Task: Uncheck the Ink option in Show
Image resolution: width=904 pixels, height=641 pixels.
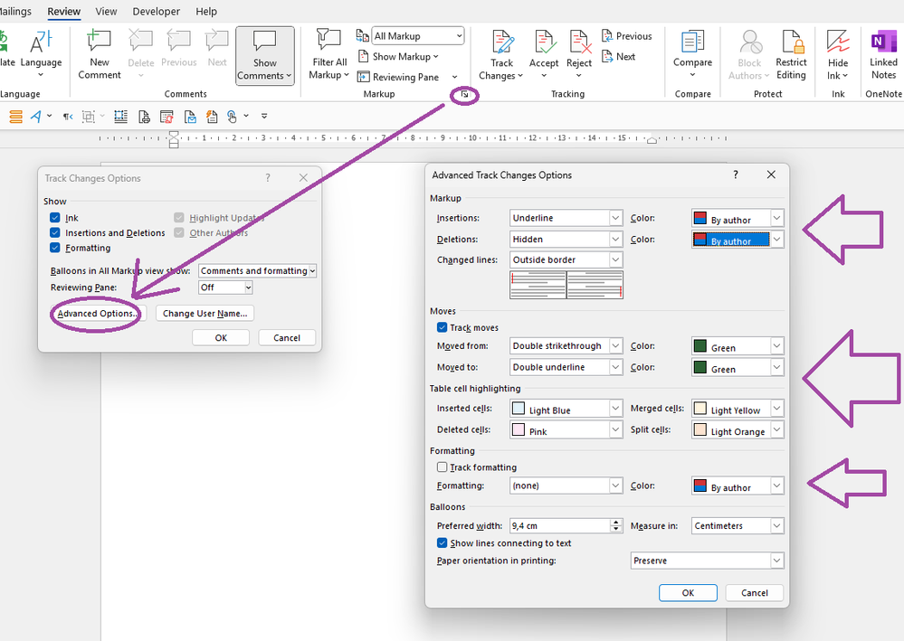Action: click(55, 217)
